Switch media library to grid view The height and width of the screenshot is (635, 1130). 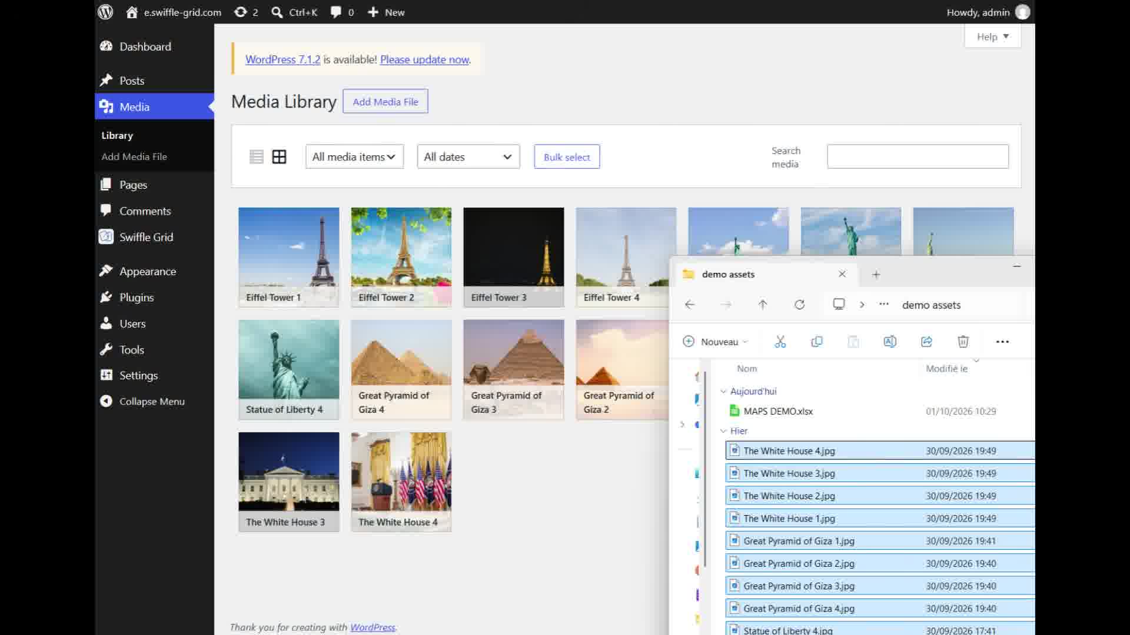pyautogui.click(x=279, y=157)
